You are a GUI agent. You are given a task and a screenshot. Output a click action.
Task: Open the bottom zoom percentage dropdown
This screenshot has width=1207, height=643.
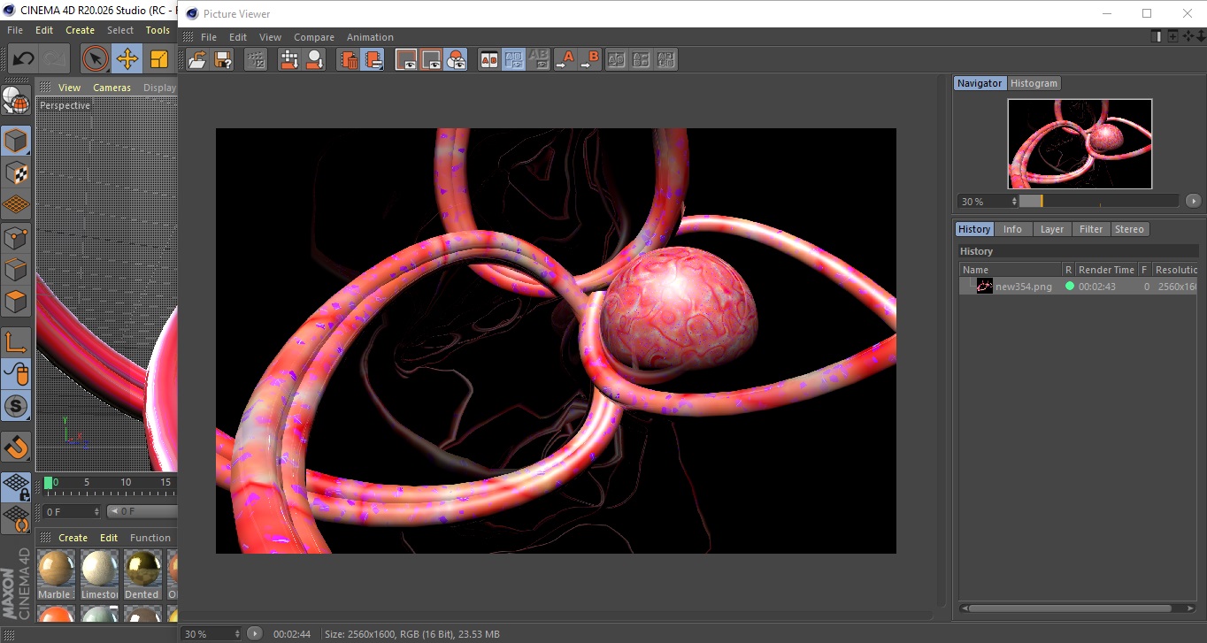click(x=211, y=634)
